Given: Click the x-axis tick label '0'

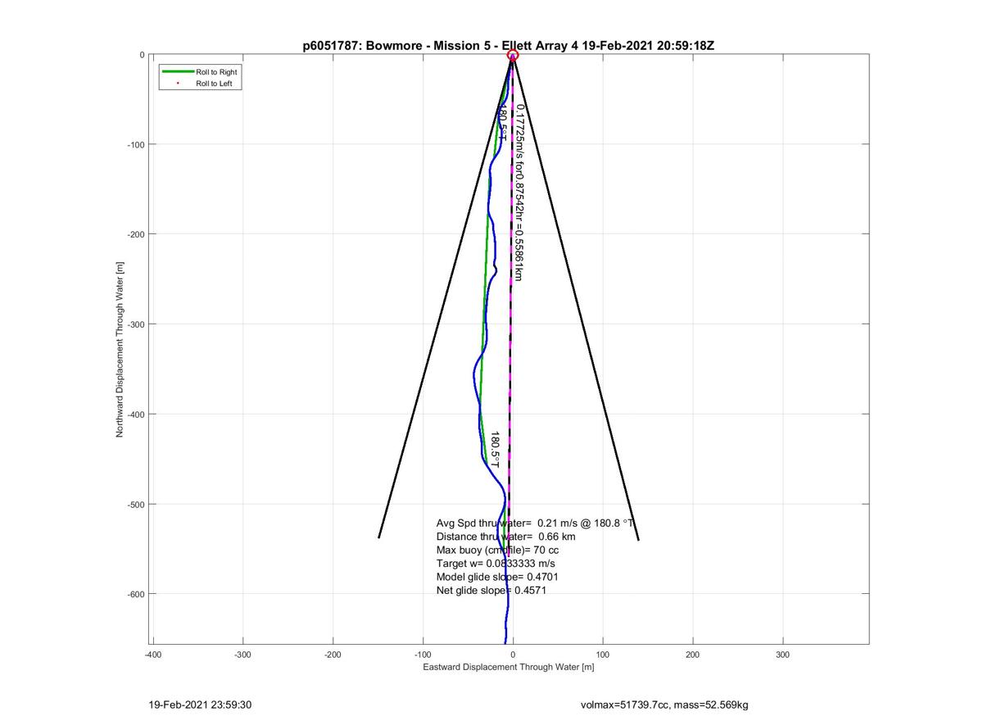Looking at the screenshot, I should tap(513, 655).
